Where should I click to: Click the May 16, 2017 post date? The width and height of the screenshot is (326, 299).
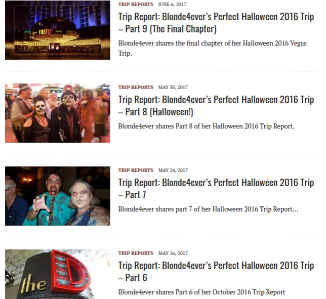coord(173,253)
